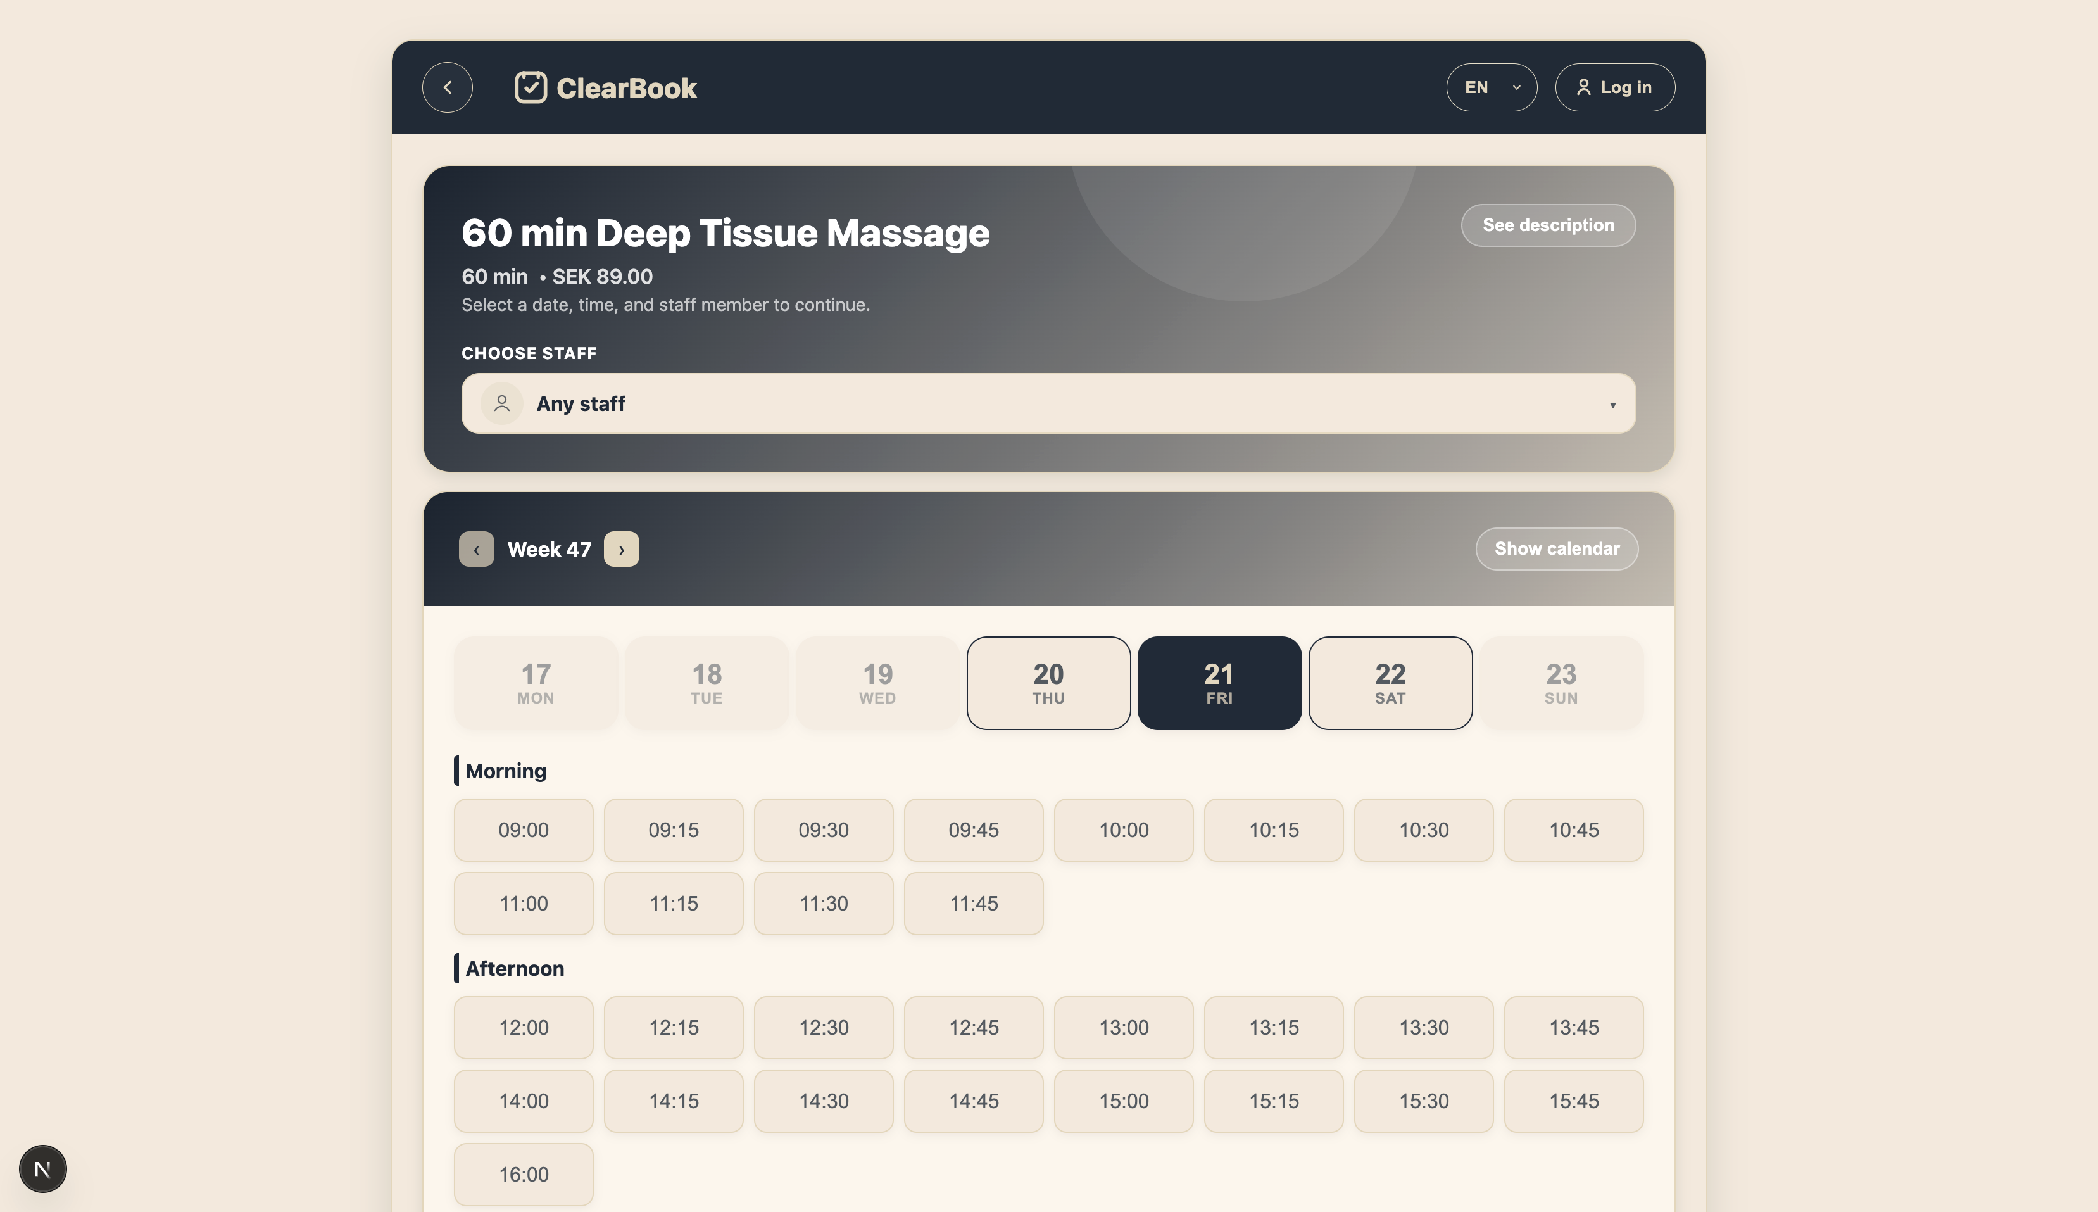Click the Afternoon section label

pos(513,968)
